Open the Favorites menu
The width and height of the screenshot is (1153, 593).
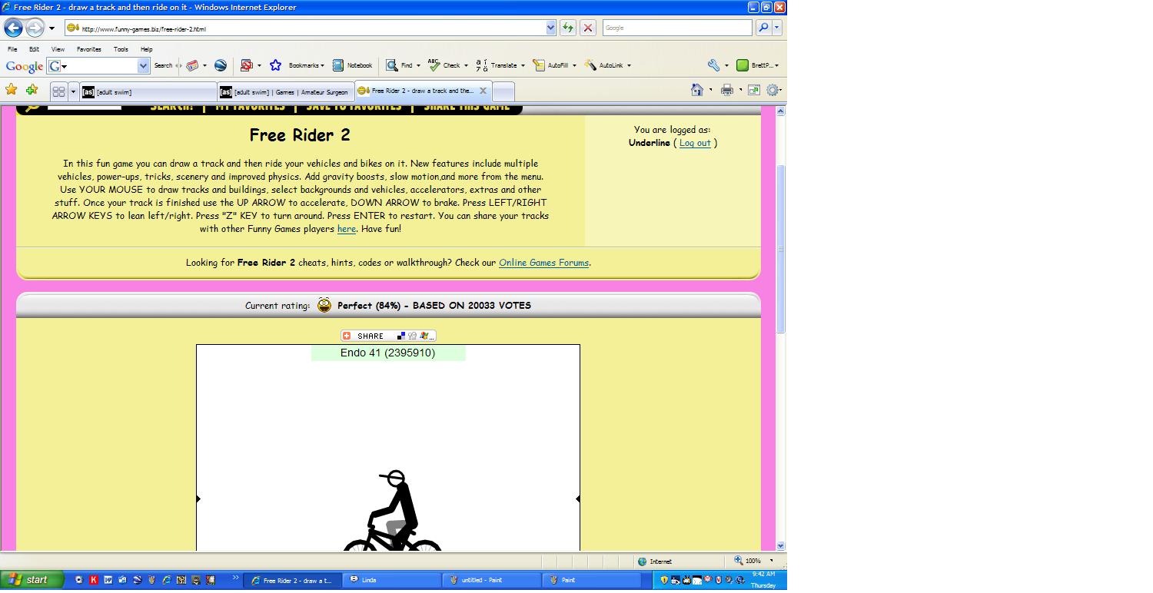point(89,49)
